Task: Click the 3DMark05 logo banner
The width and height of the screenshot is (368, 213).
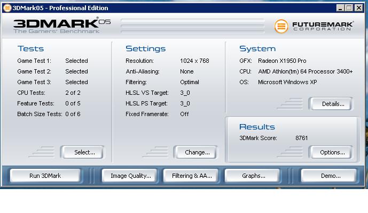Action: click(x=62, y=25)
